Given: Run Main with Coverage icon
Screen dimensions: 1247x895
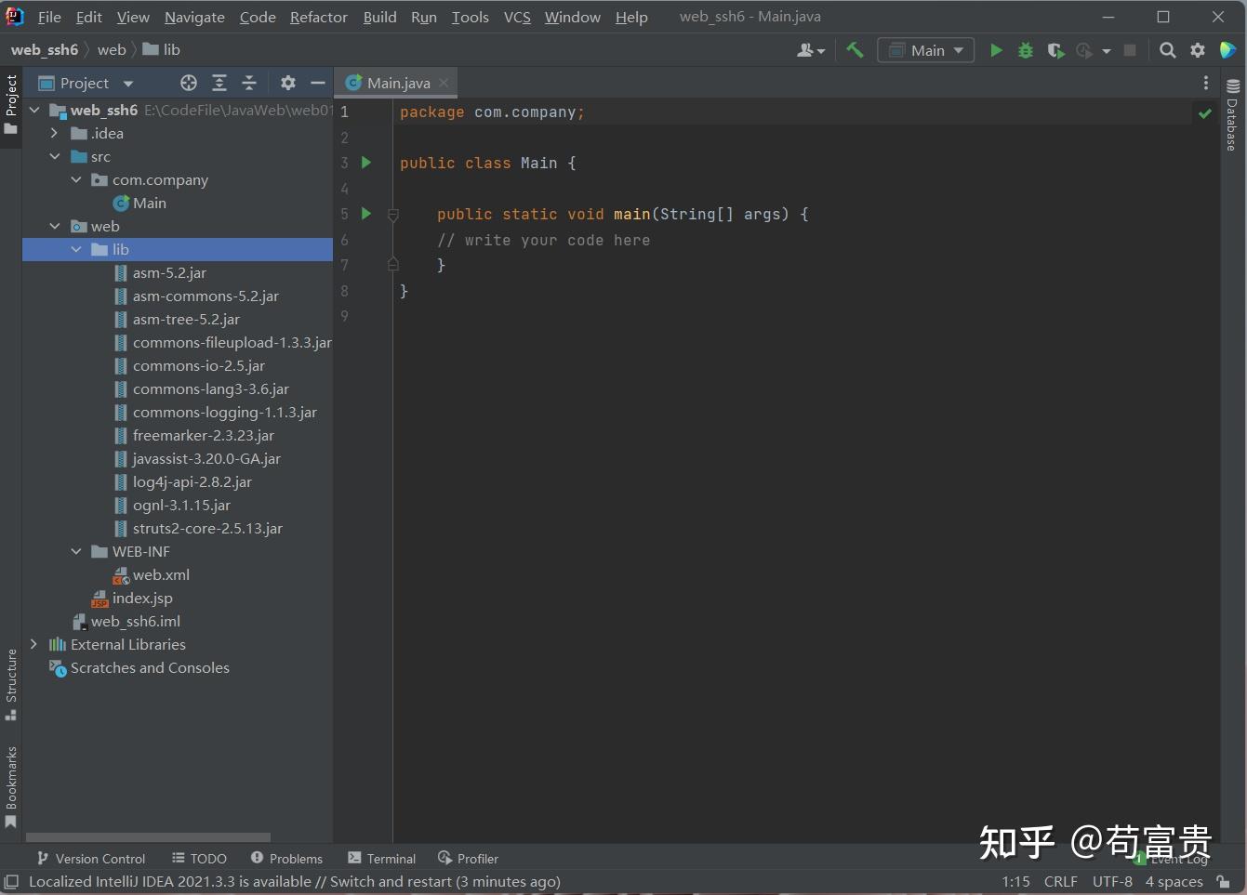Looking at the screenshot, I should 1055,50.
